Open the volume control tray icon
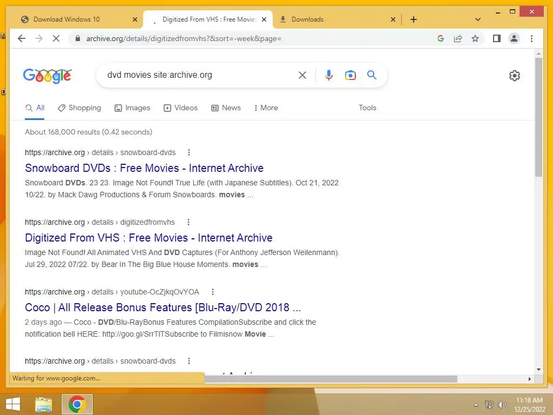Image resolution: width=553 pixels, height=415 pixels. (502, 405)
